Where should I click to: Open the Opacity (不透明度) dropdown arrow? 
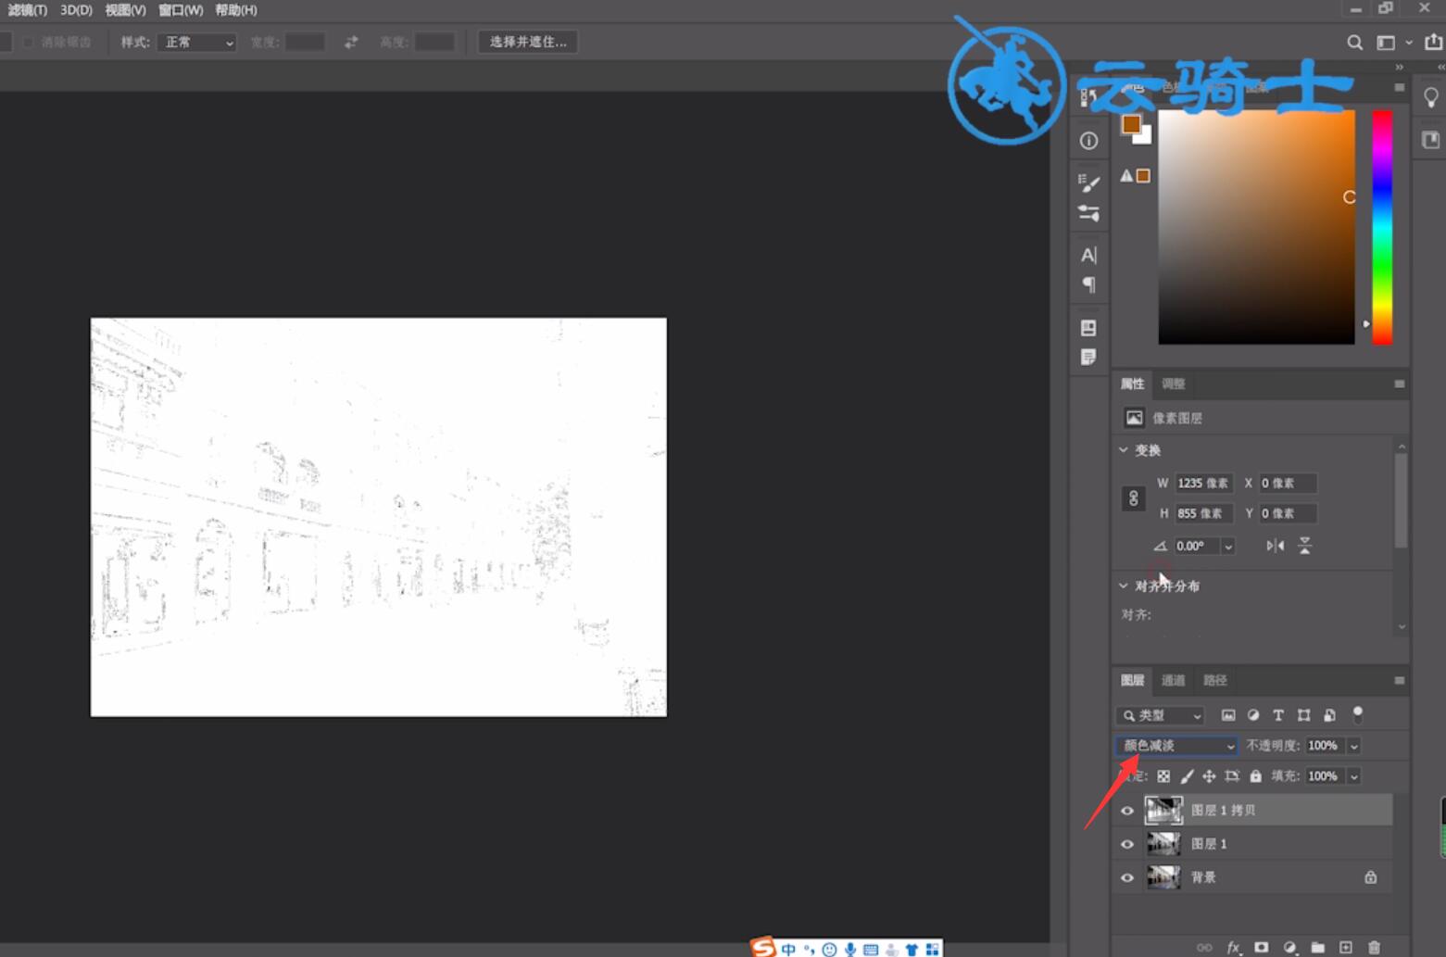(1353, 746)
